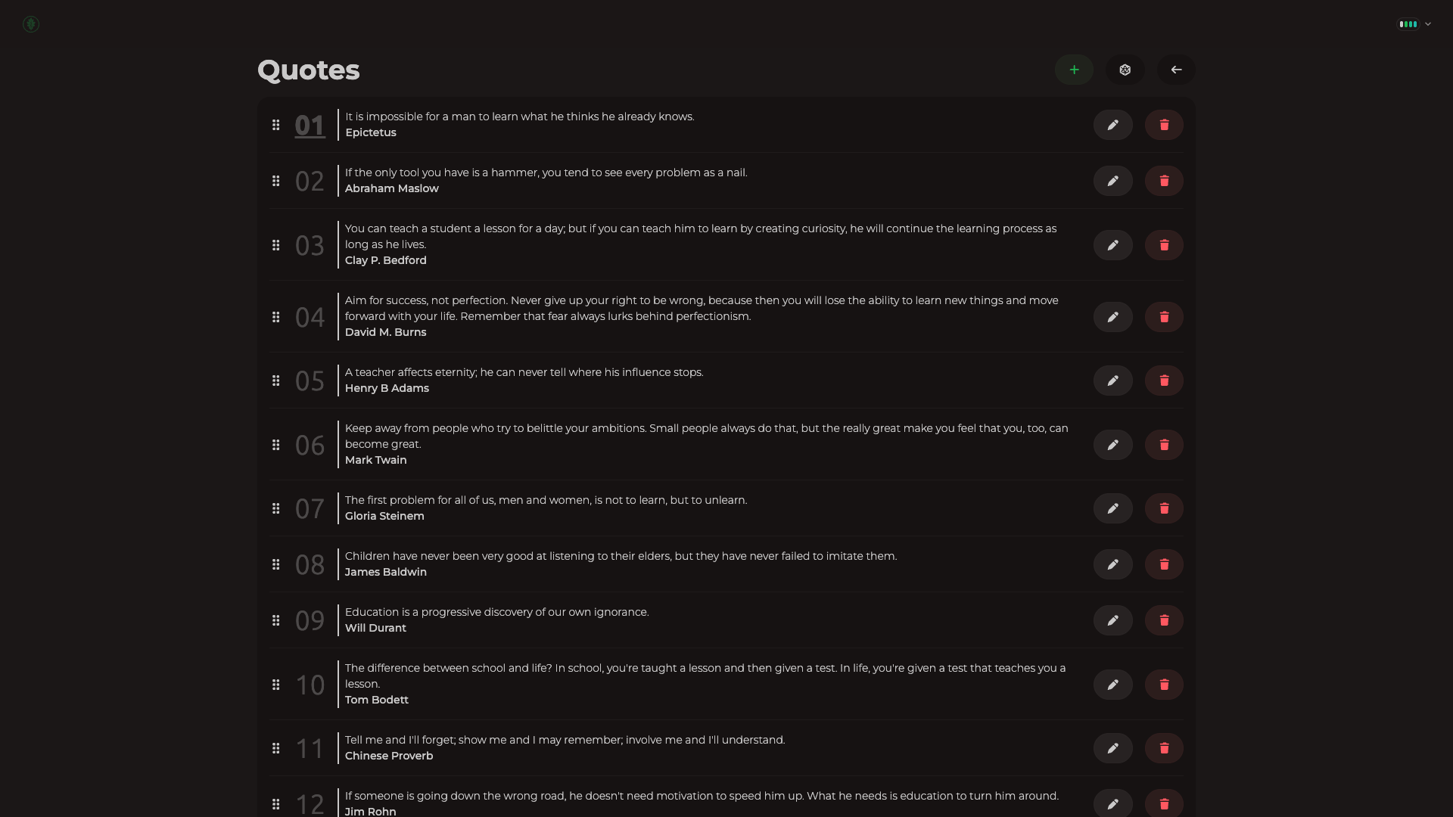Select the author name David M. Burns

click(386, 332)
